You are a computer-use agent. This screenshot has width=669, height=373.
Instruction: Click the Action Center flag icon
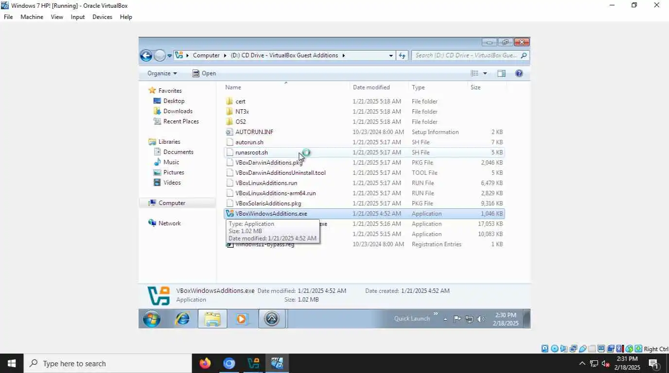tap(457, 319)
